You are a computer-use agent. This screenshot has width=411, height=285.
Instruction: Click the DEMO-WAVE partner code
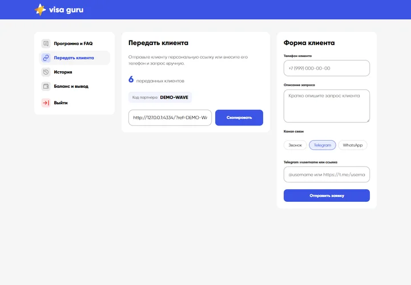[174, 97]
